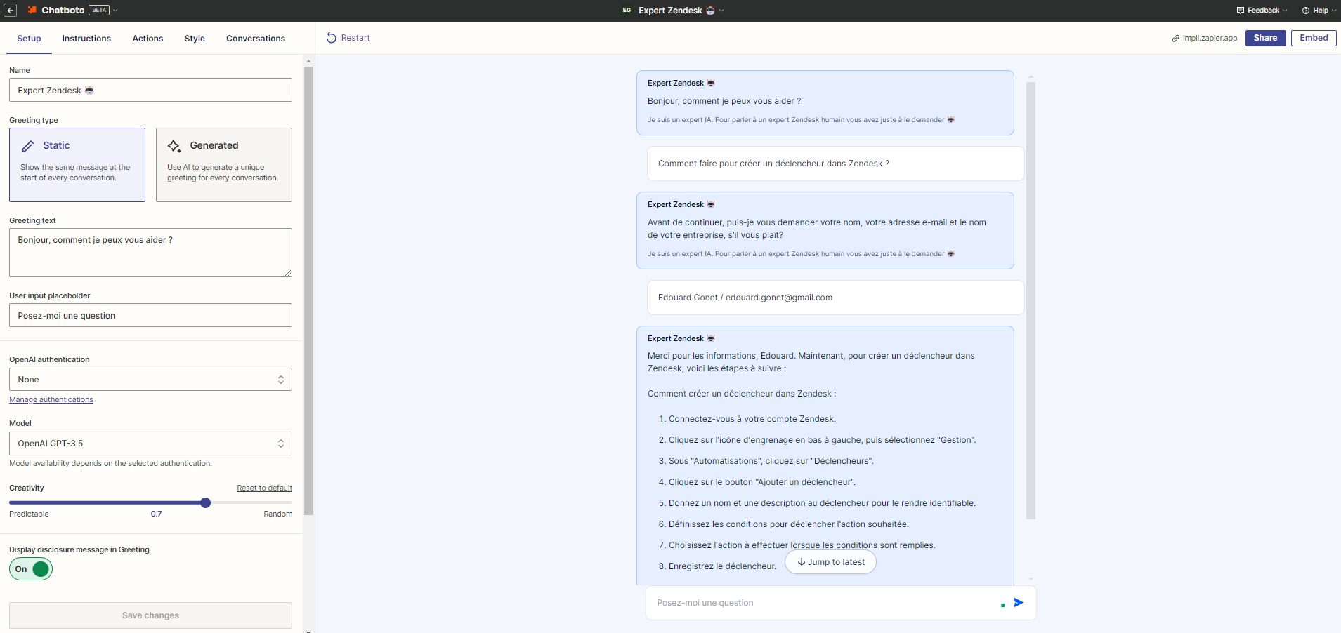Click the Edouard Gonet email message

[x=835, y=298]
